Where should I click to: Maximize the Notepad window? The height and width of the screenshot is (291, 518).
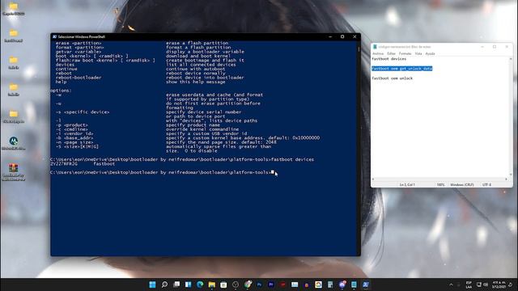[495, 47]
